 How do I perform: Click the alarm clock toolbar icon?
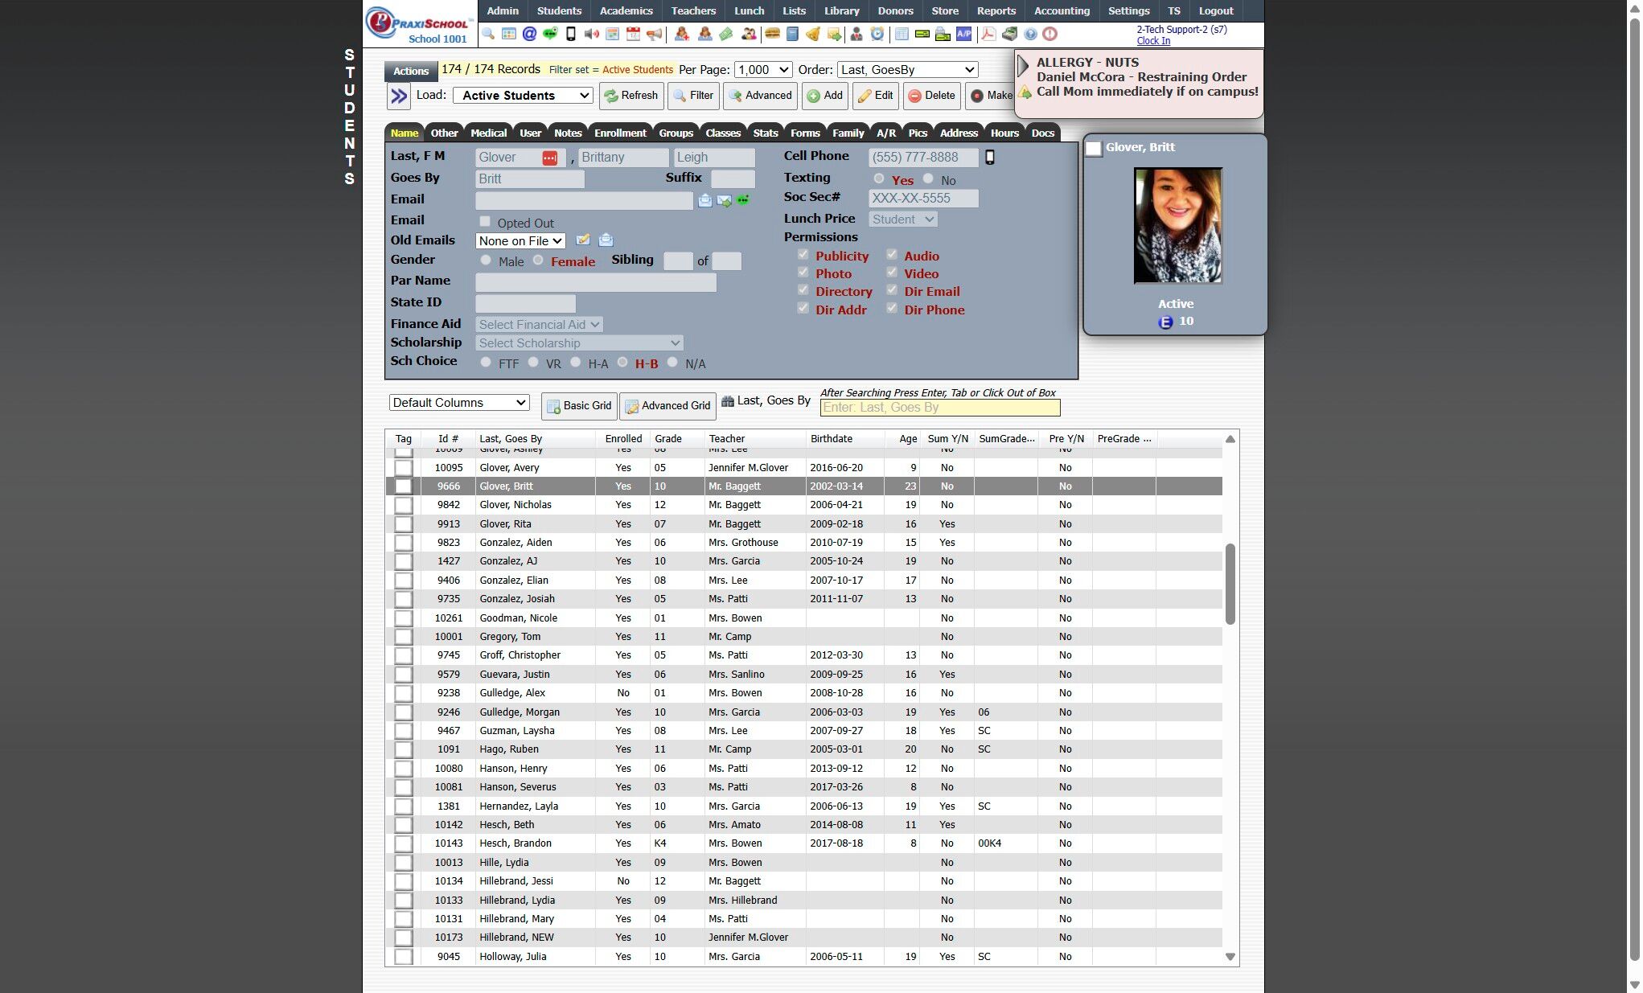pos(877,34)
